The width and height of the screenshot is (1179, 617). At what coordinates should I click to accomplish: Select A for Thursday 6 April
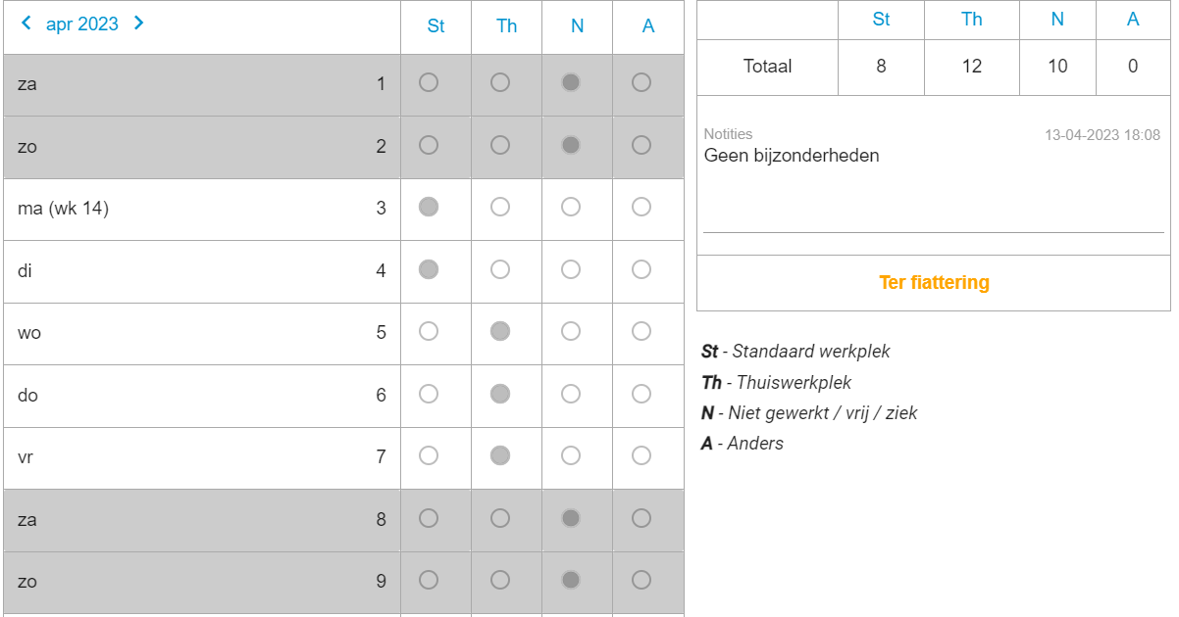point(641,394)
